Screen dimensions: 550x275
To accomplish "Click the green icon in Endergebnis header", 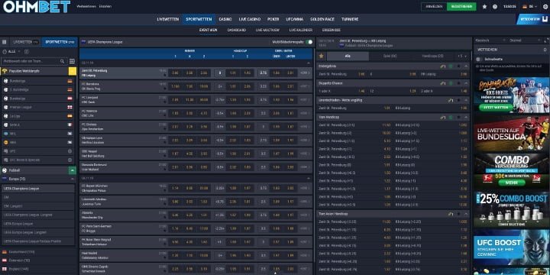I will coord(451,66).
